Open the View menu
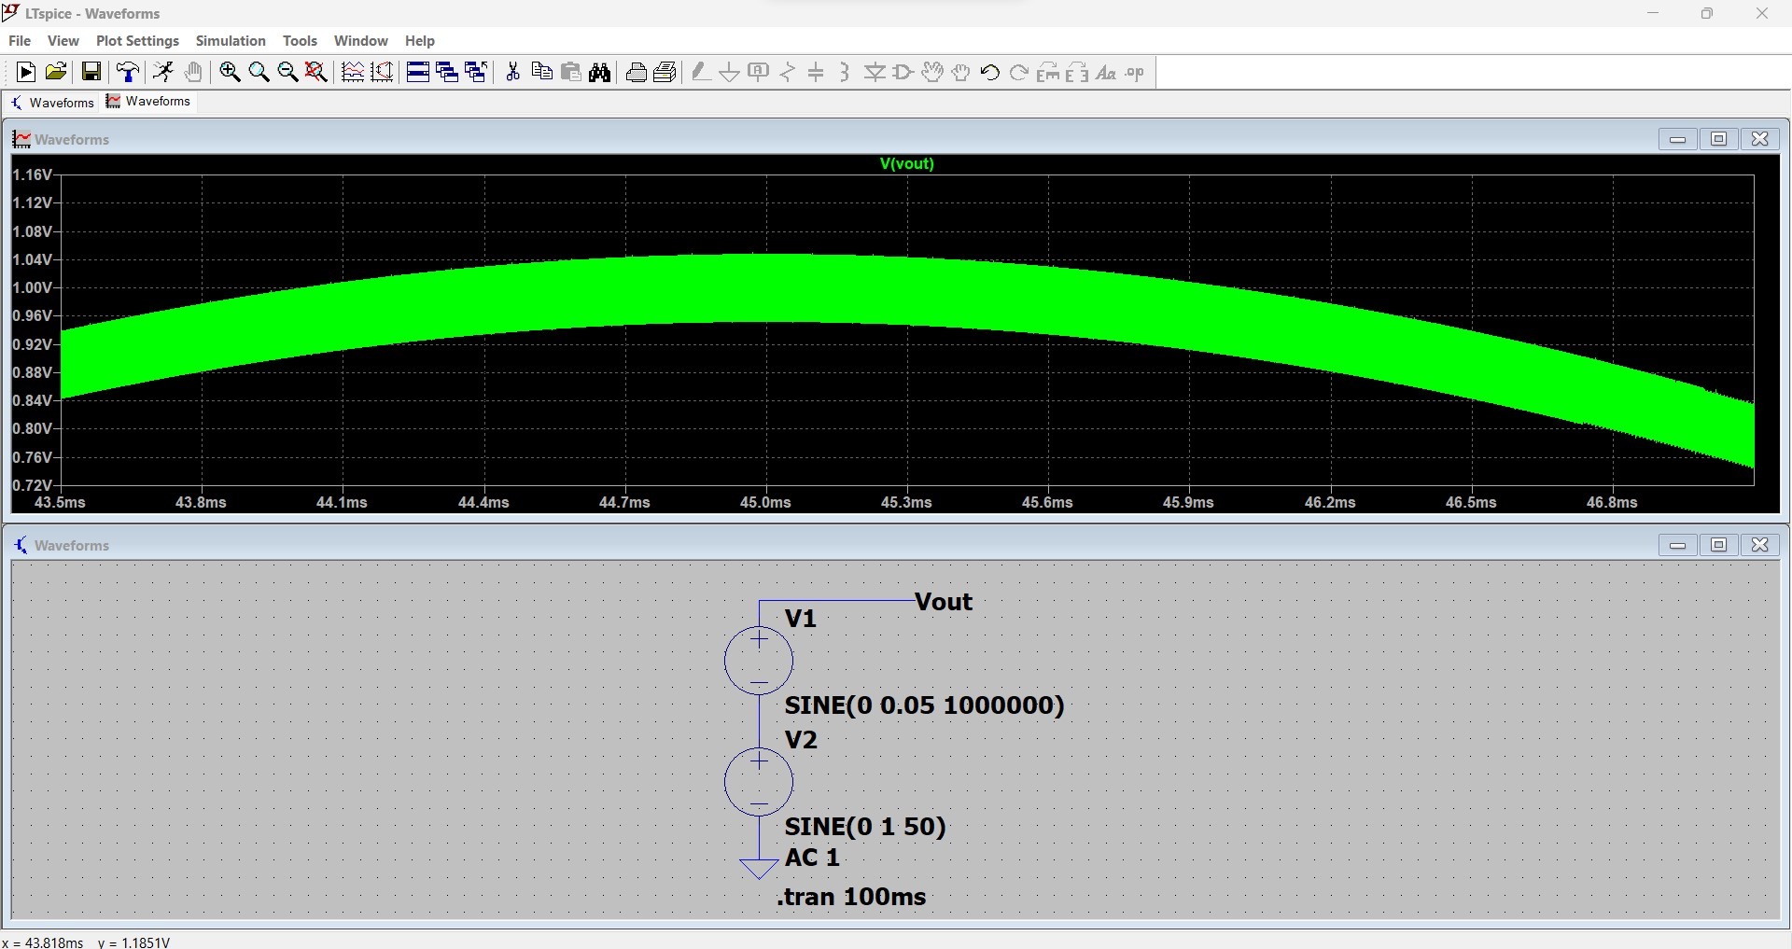 point(63,41)
